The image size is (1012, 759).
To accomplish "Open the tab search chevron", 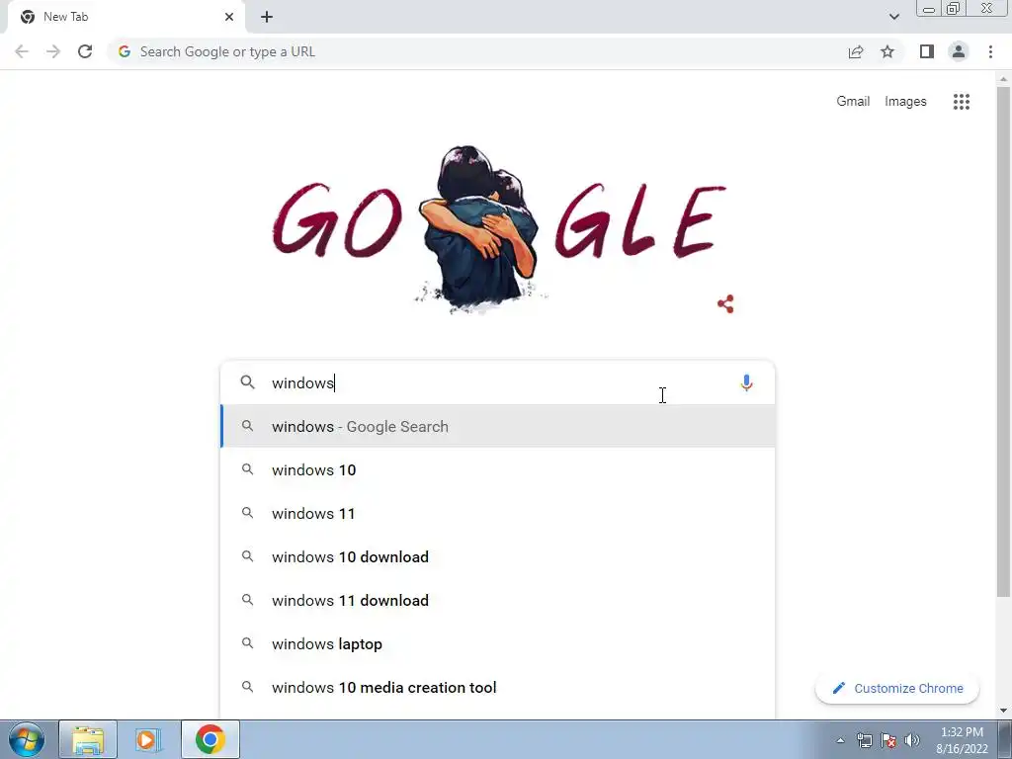I will click(893, 17).
